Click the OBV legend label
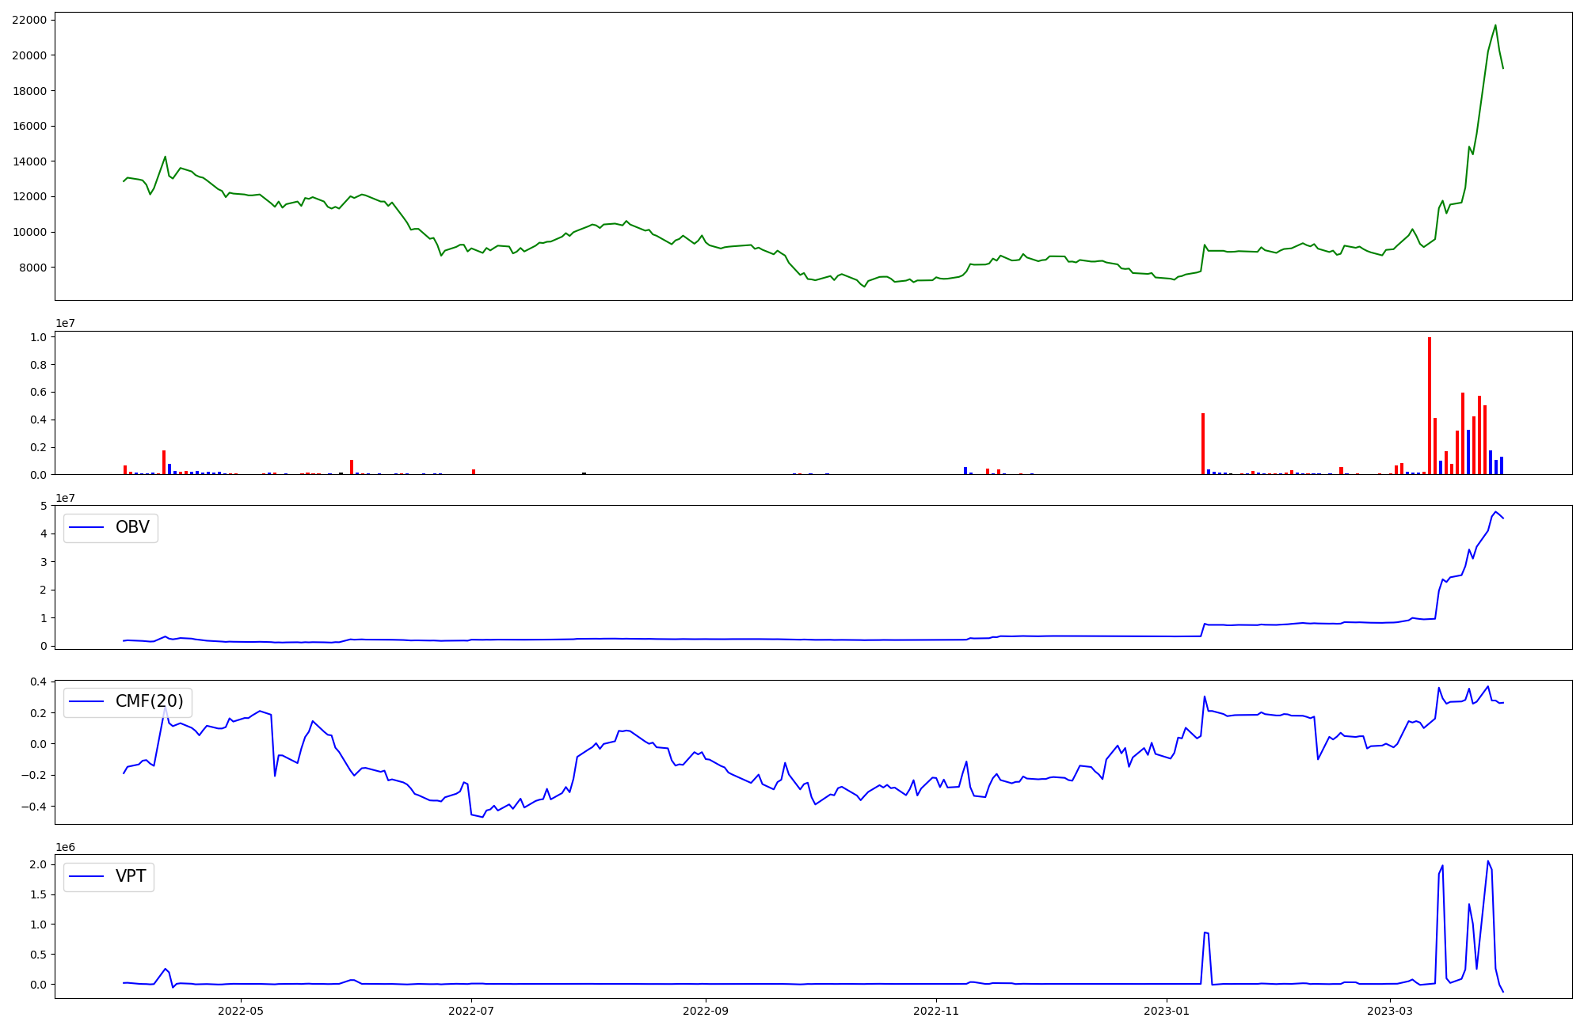 click(132, 528)
